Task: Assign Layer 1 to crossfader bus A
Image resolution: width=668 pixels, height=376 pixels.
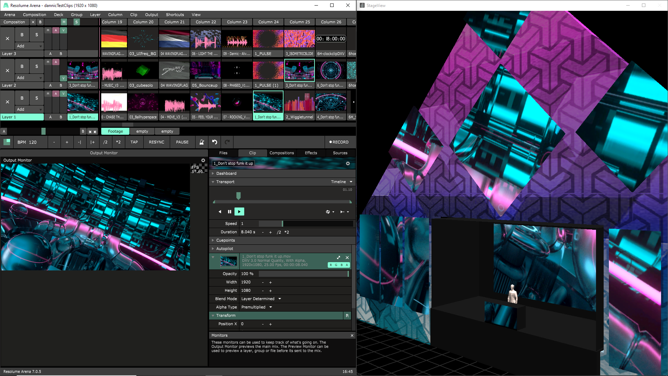Action: click(50, 117)
